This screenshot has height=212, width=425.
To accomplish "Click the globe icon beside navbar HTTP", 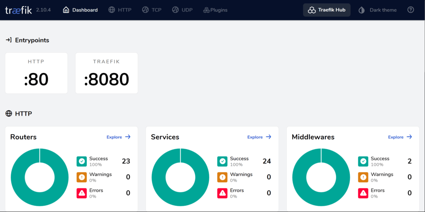I will click(111, 10).
